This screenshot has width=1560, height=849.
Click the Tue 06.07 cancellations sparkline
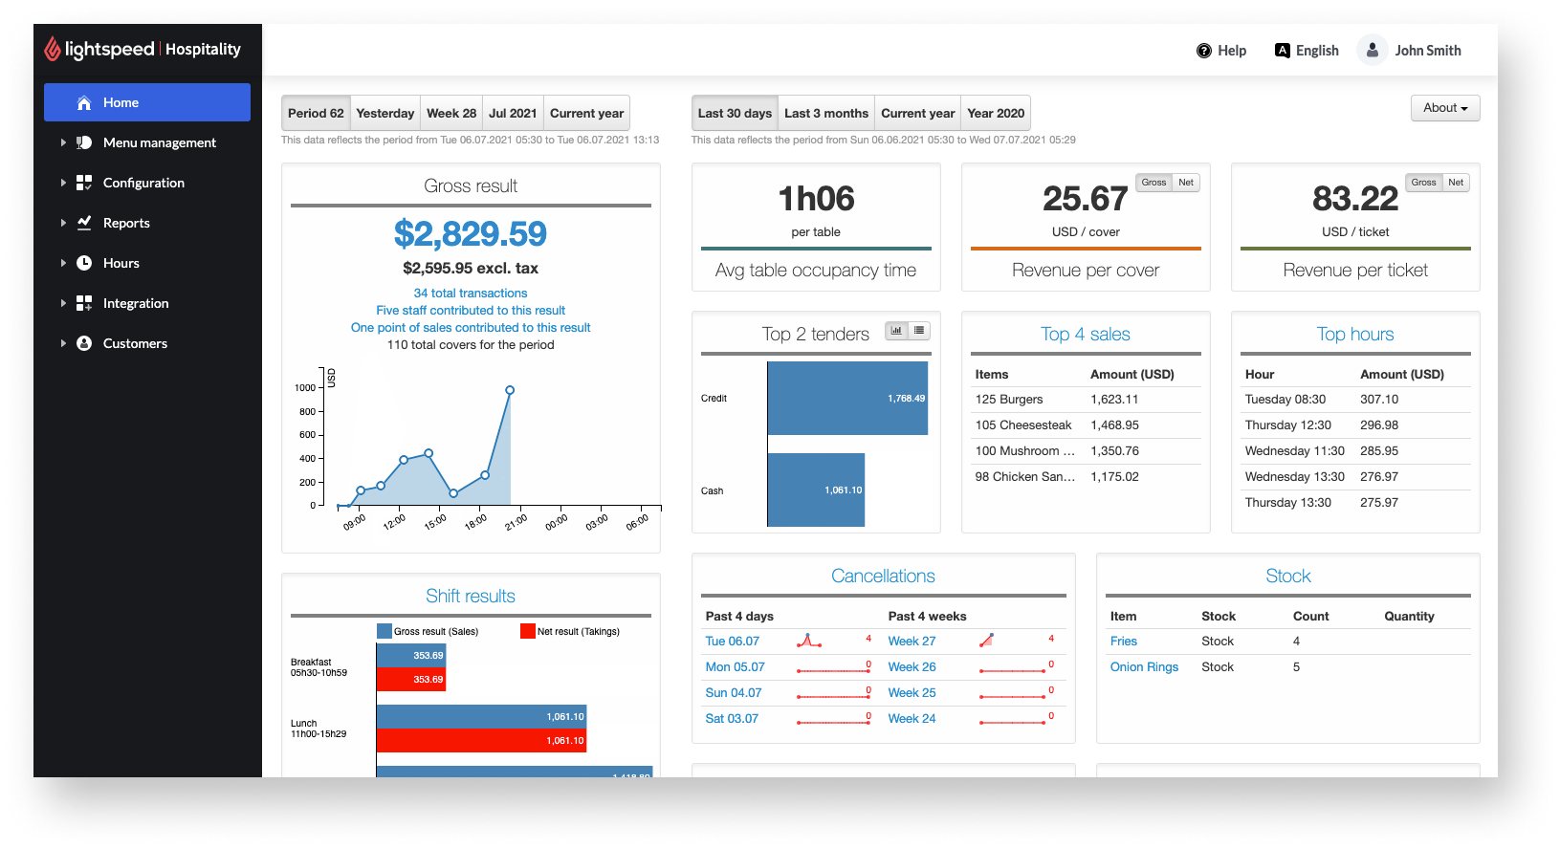coord(809,641)
